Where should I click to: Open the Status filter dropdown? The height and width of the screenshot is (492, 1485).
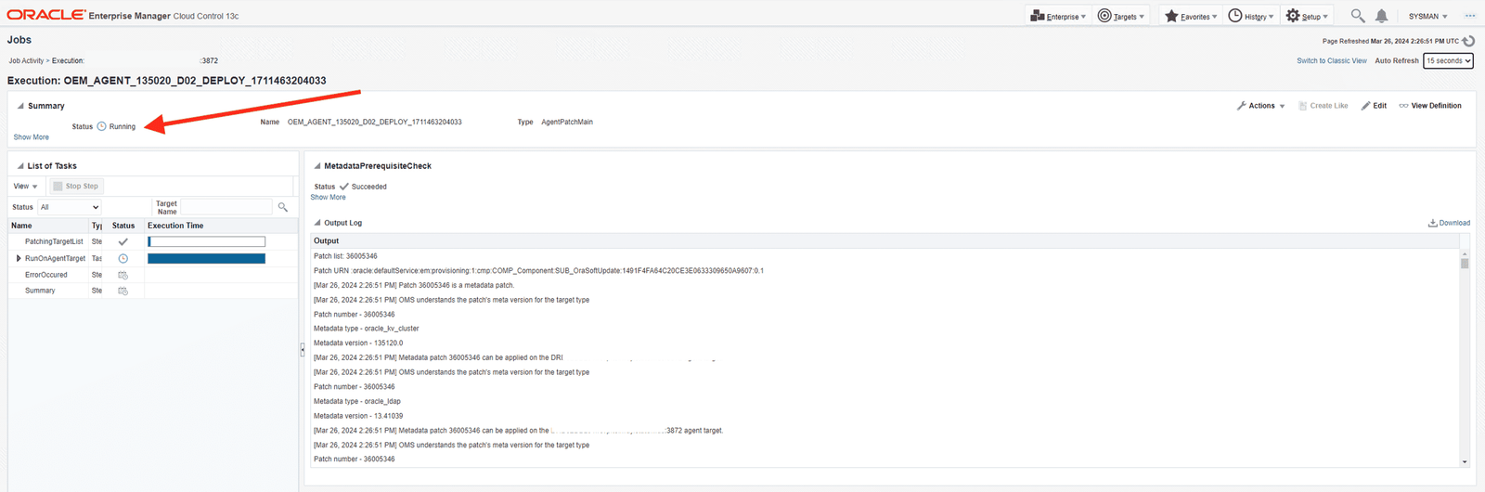(x=69, y=207)
